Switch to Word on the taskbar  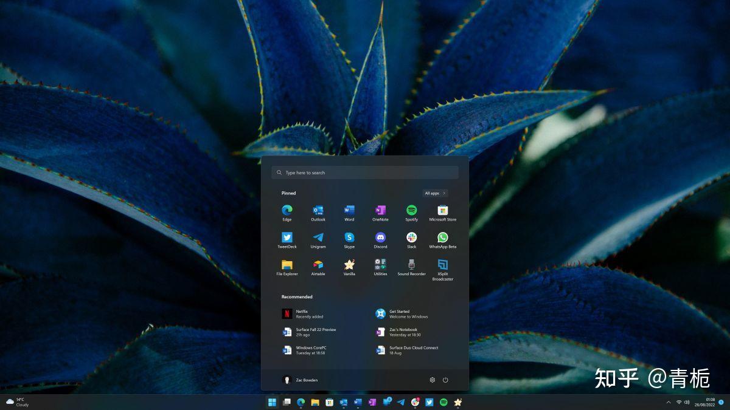pyautogui.click(x=358, y=402)
